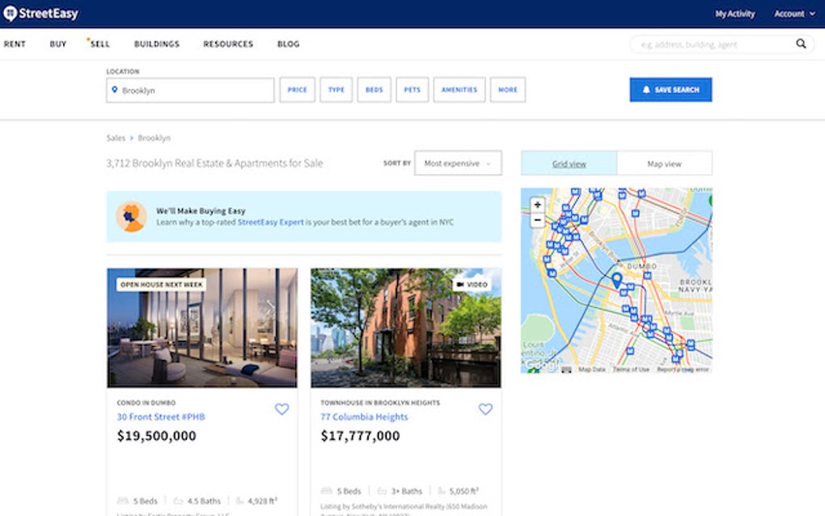Expand the Sort By Most expensive dropdown
Screen dimensions: 825x516
pyautogui.click(x=457, y=163)
